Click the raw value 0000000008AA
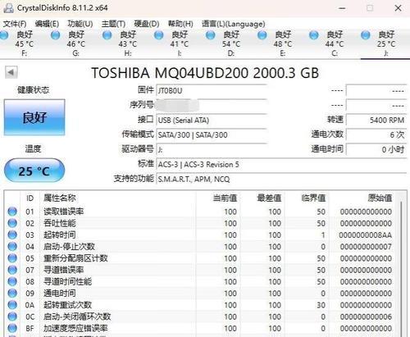This screenshot has width=410, height=337. pos(366,235)
